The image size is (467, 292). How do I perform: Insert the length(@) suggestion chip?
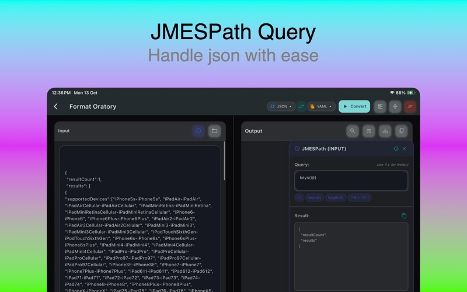336,197
